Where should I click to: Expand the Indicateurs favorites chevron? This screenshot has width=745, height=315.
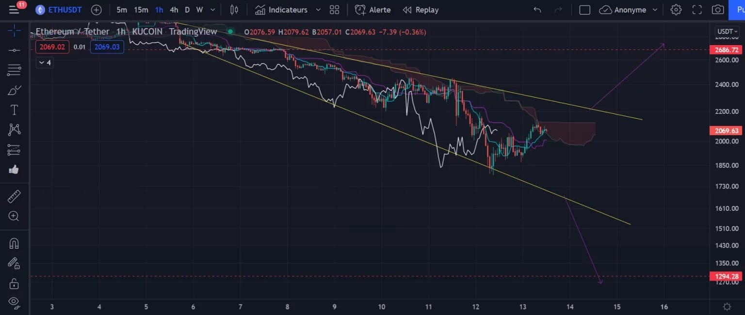coord(318,10)
